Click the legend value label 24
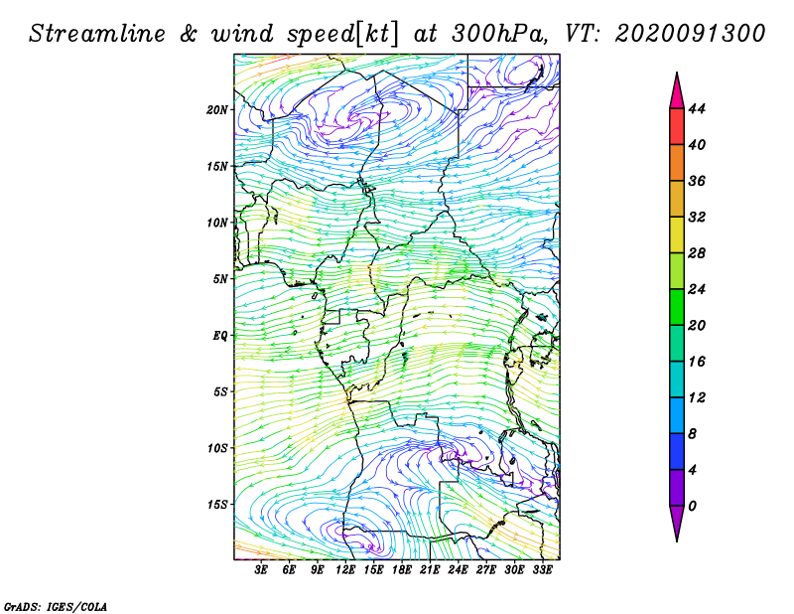 (x=697, y=289)
